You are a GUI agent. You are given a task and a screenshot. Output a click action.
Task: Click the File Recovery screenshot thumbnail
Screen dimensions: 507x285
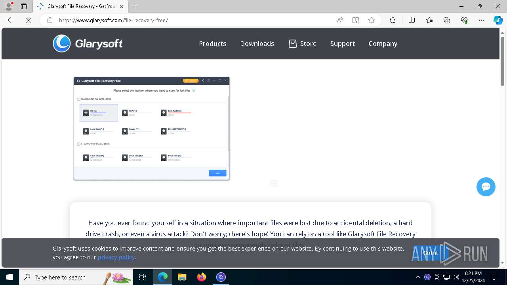coord(152,129)
